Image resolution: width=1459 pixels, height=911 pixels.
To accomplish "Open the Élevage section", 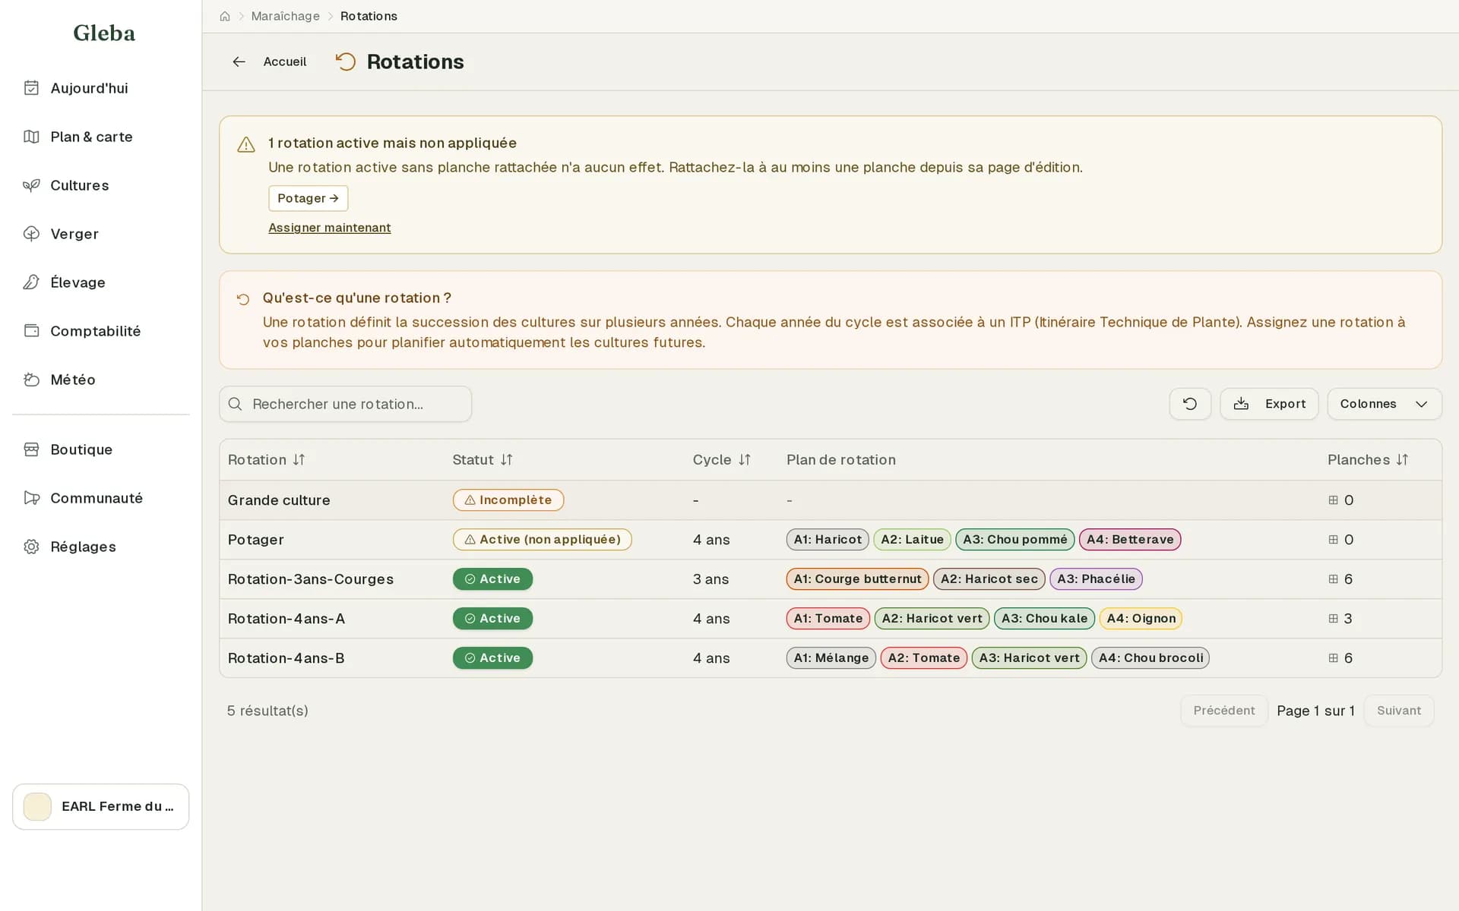I will point(100,282).
